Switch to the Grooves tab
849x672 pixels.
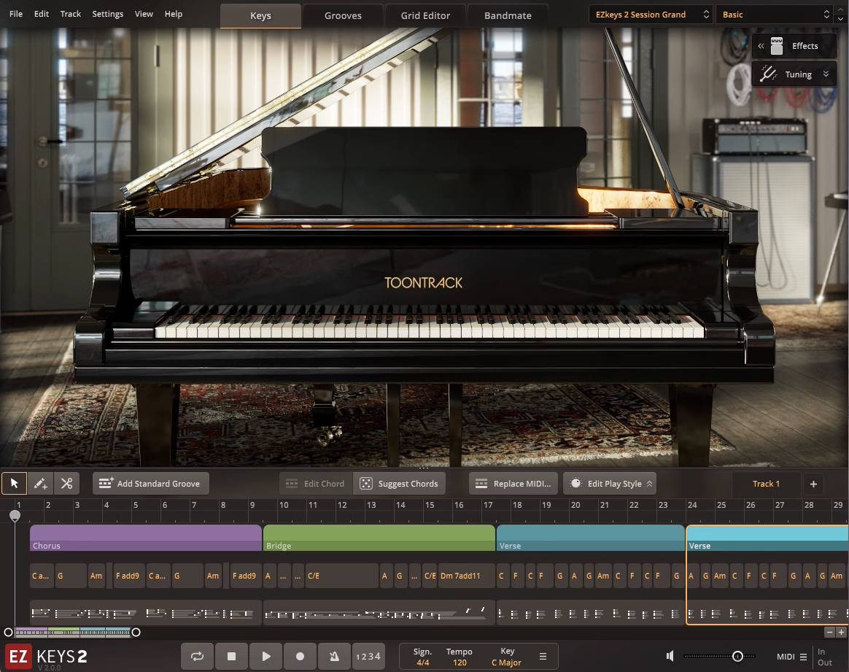click(342, 15)
